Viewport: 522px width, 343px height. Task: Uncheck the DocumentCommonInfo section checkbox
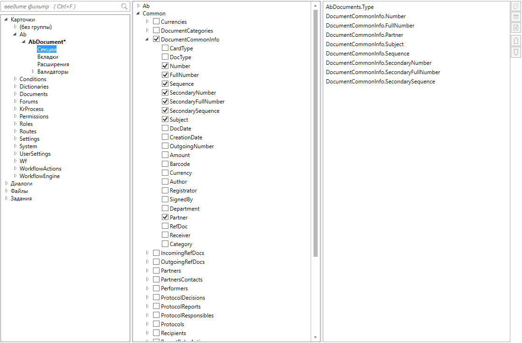[x=156, y=40]
